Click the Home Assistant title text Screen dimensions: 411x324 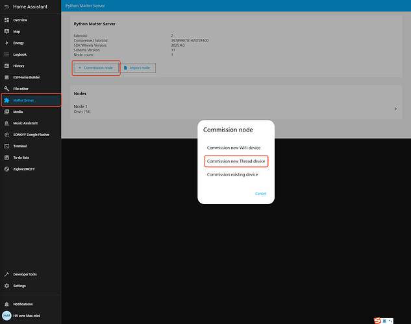30,6
